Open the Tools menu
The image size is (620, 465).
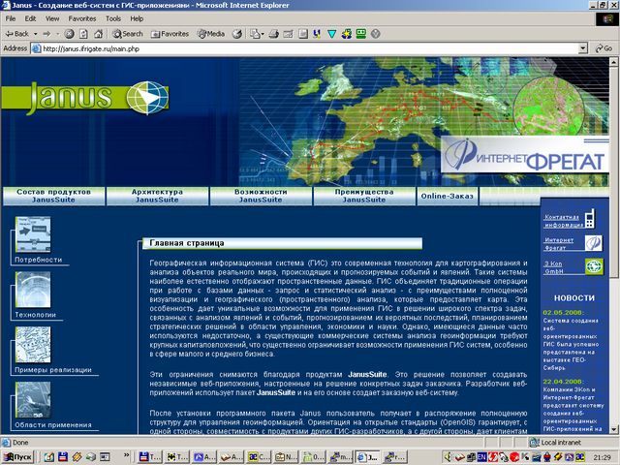point(113,18)
